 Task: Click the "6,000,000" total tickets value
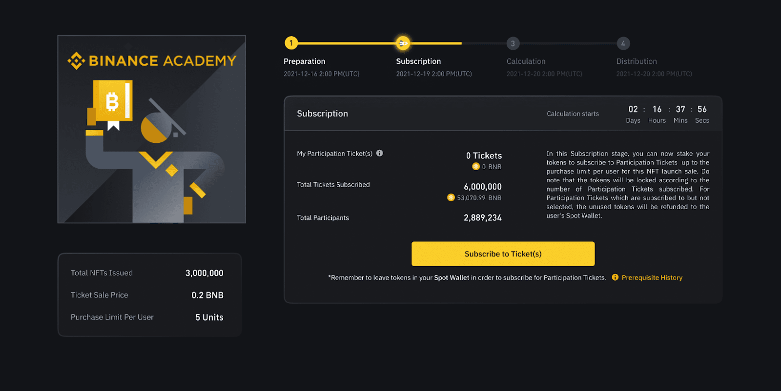(483, 187)
